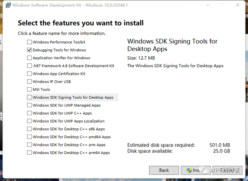
Task: Select Windows SDK for UWP Apps Localization checkbox
Action: [x=29, y=121]
